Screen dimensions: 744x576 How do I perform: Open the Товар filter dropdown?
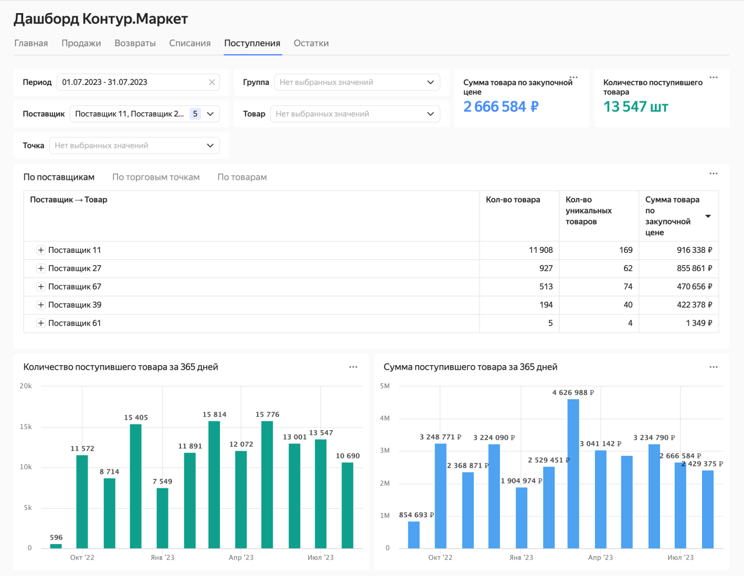tap(355, 114)
